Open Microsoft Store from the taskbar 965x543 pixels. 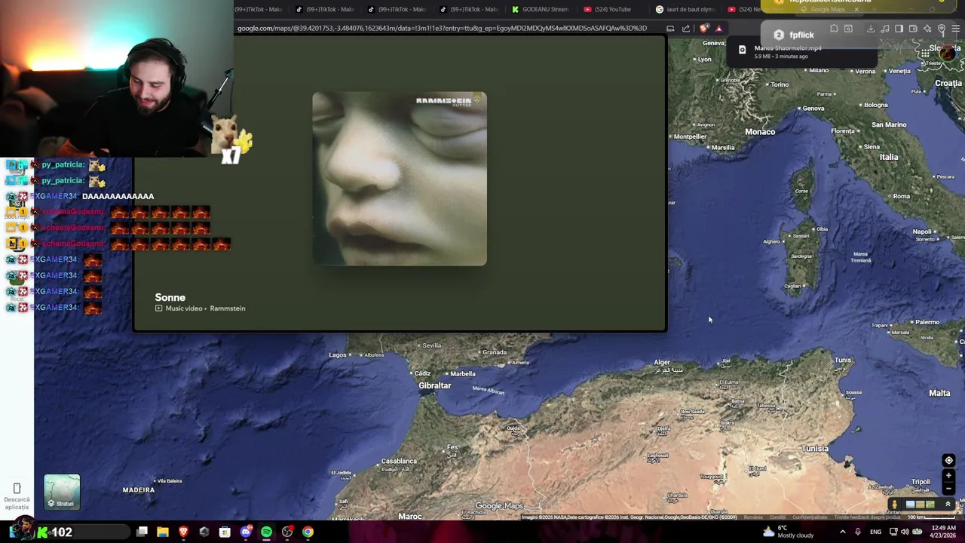tap(225, 532)
